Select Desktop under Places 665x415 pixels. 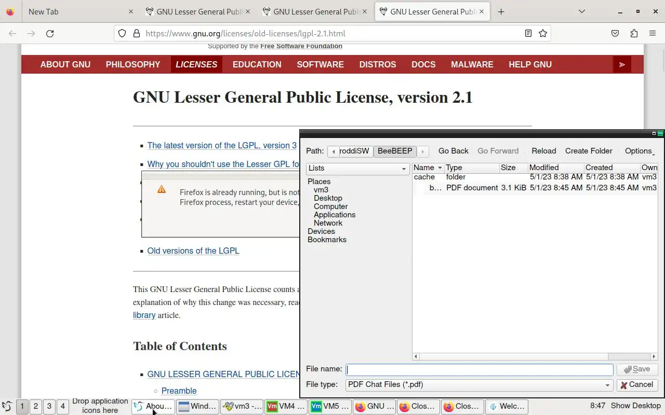point(328,198)
